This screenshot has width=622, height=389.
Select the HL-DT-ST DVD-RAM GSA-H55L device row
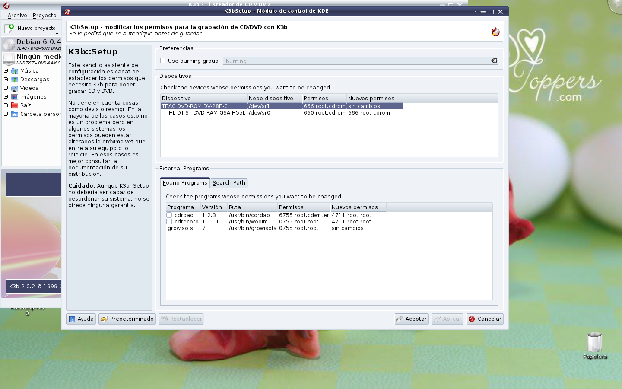pyautogui.click(x=282, y=113)
